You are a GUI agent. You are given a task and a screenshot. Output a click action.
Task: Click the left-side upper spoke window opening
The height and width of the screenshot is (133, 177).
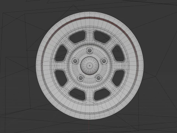[61, 53]
